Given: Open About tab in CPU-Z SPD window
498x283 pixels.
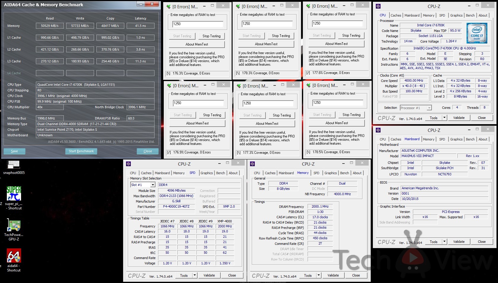Looking at the screenshot, I should (x=233, y=173).
